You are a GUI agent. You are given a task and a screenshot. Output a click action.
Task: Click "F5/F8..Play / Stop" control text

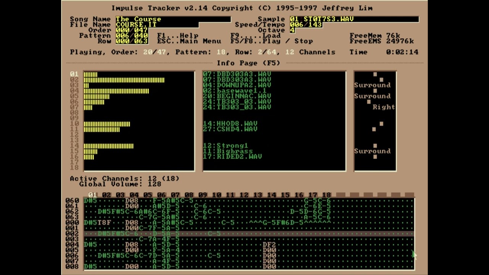(272, 41)
